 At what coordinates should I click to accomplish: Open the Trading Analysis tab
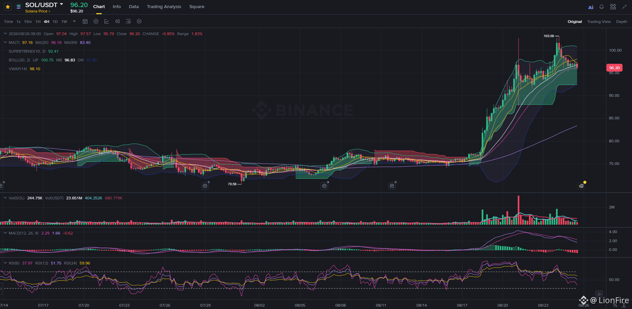pyautogui.click(x=164, y=7)
